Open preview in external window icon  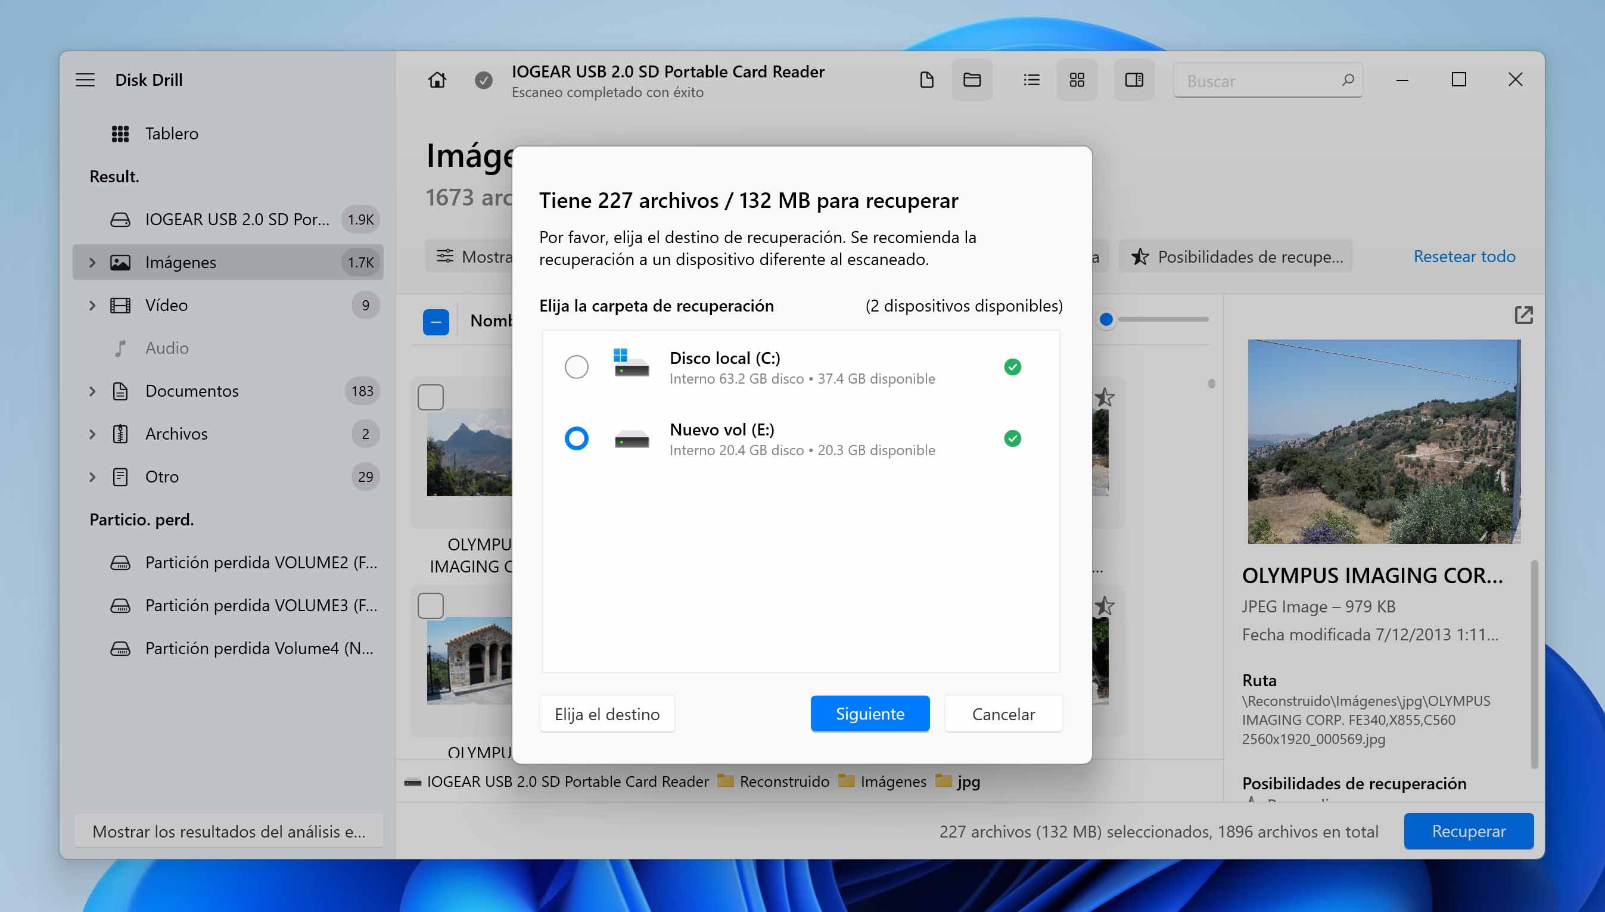click(x=1523, y=315)
